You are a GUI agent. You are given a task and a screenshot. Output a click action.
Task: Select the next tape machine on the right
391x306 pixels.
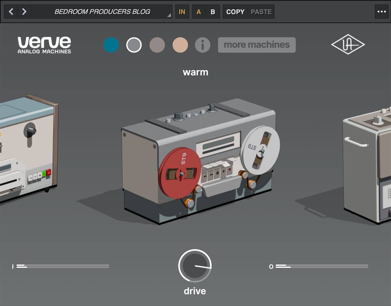click(x=367, y=165)
